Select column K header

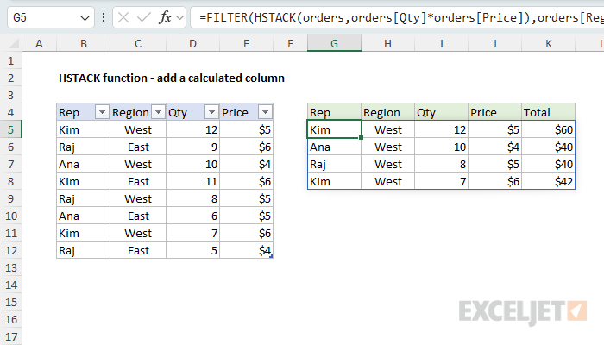pos(548,43)
